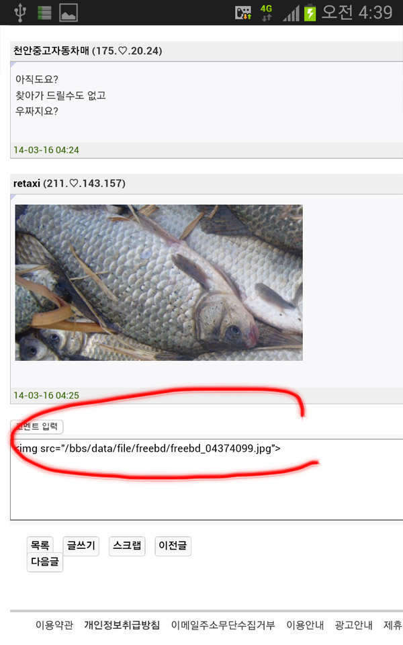Screen dimensions: 403x645
Task: Open the fish photo in retaxi's comment
Action: (x=159, y=283)
